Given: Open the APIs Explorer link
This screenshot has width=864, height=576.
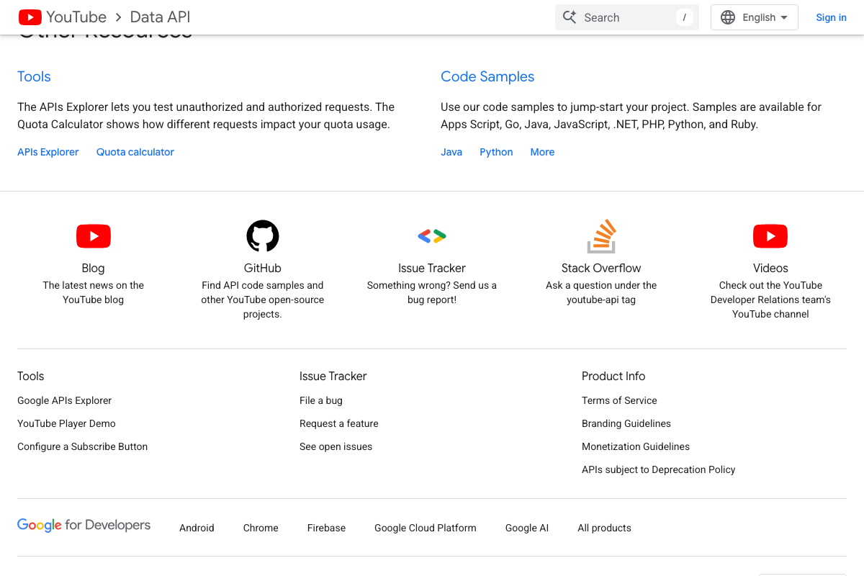Looking at the screenshot, I should (x=48, y=152).
